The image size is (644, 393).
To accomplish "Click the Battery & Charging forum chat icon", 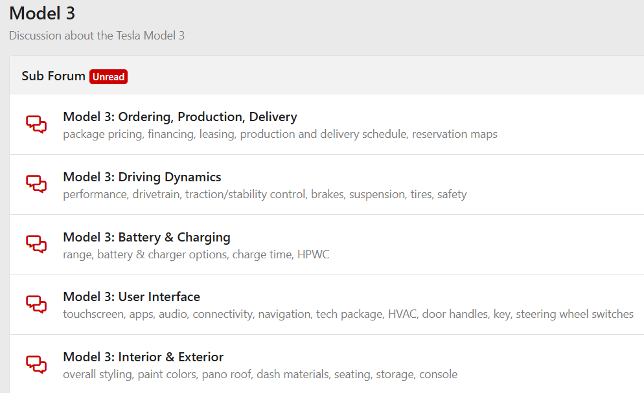I will pyautogui.click(x=36, y=245).
